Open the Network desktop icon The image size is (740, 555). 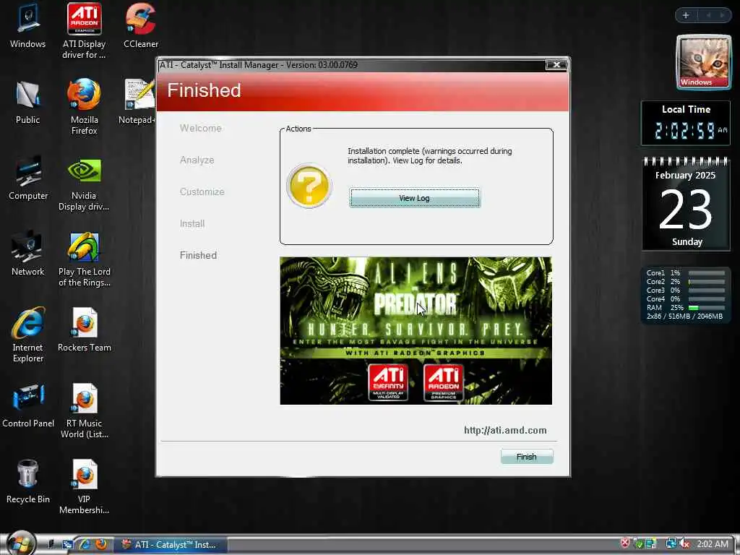coord(28,254)
